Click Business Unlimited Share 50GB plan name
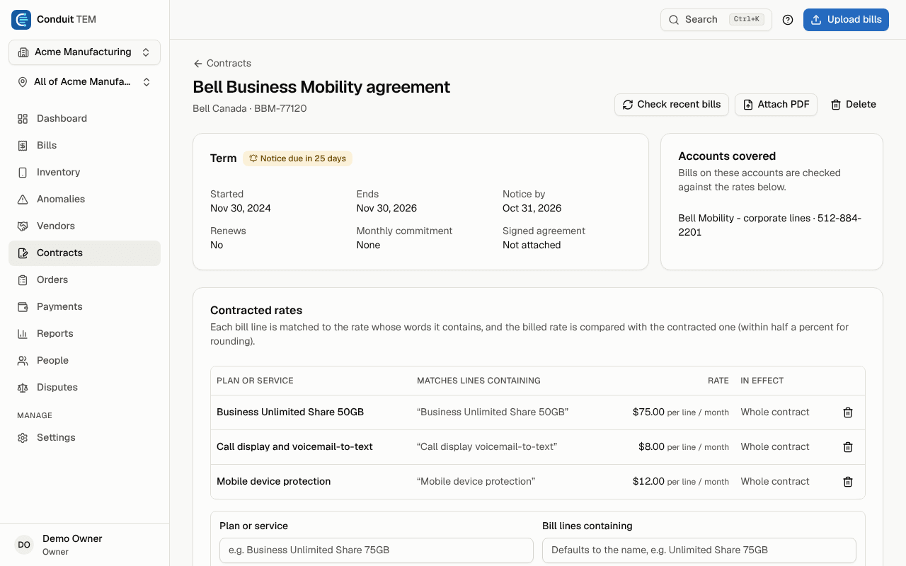Image resolution: width=906 pixels, height=566 pixels. 290,412
